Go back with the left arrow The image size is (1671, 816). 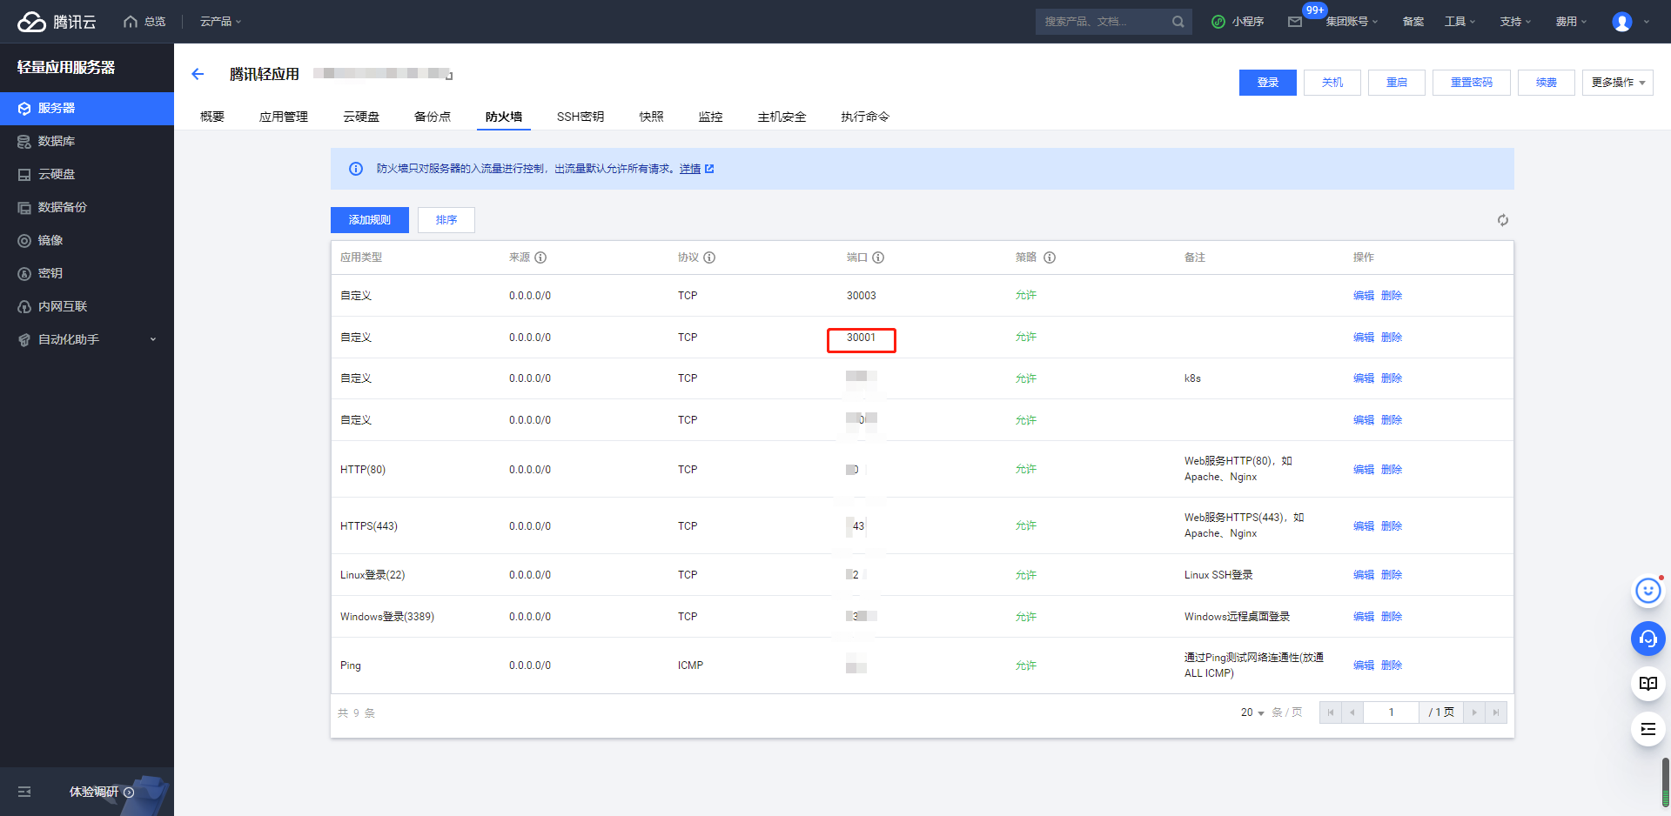(198, 74)
